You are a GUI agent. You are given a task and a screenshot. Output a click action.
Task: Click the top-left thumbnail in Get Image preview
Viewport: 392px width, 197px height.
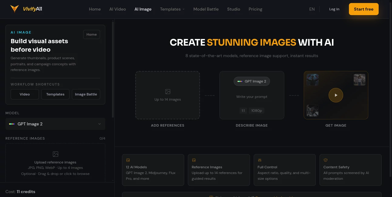click(313, 80)
